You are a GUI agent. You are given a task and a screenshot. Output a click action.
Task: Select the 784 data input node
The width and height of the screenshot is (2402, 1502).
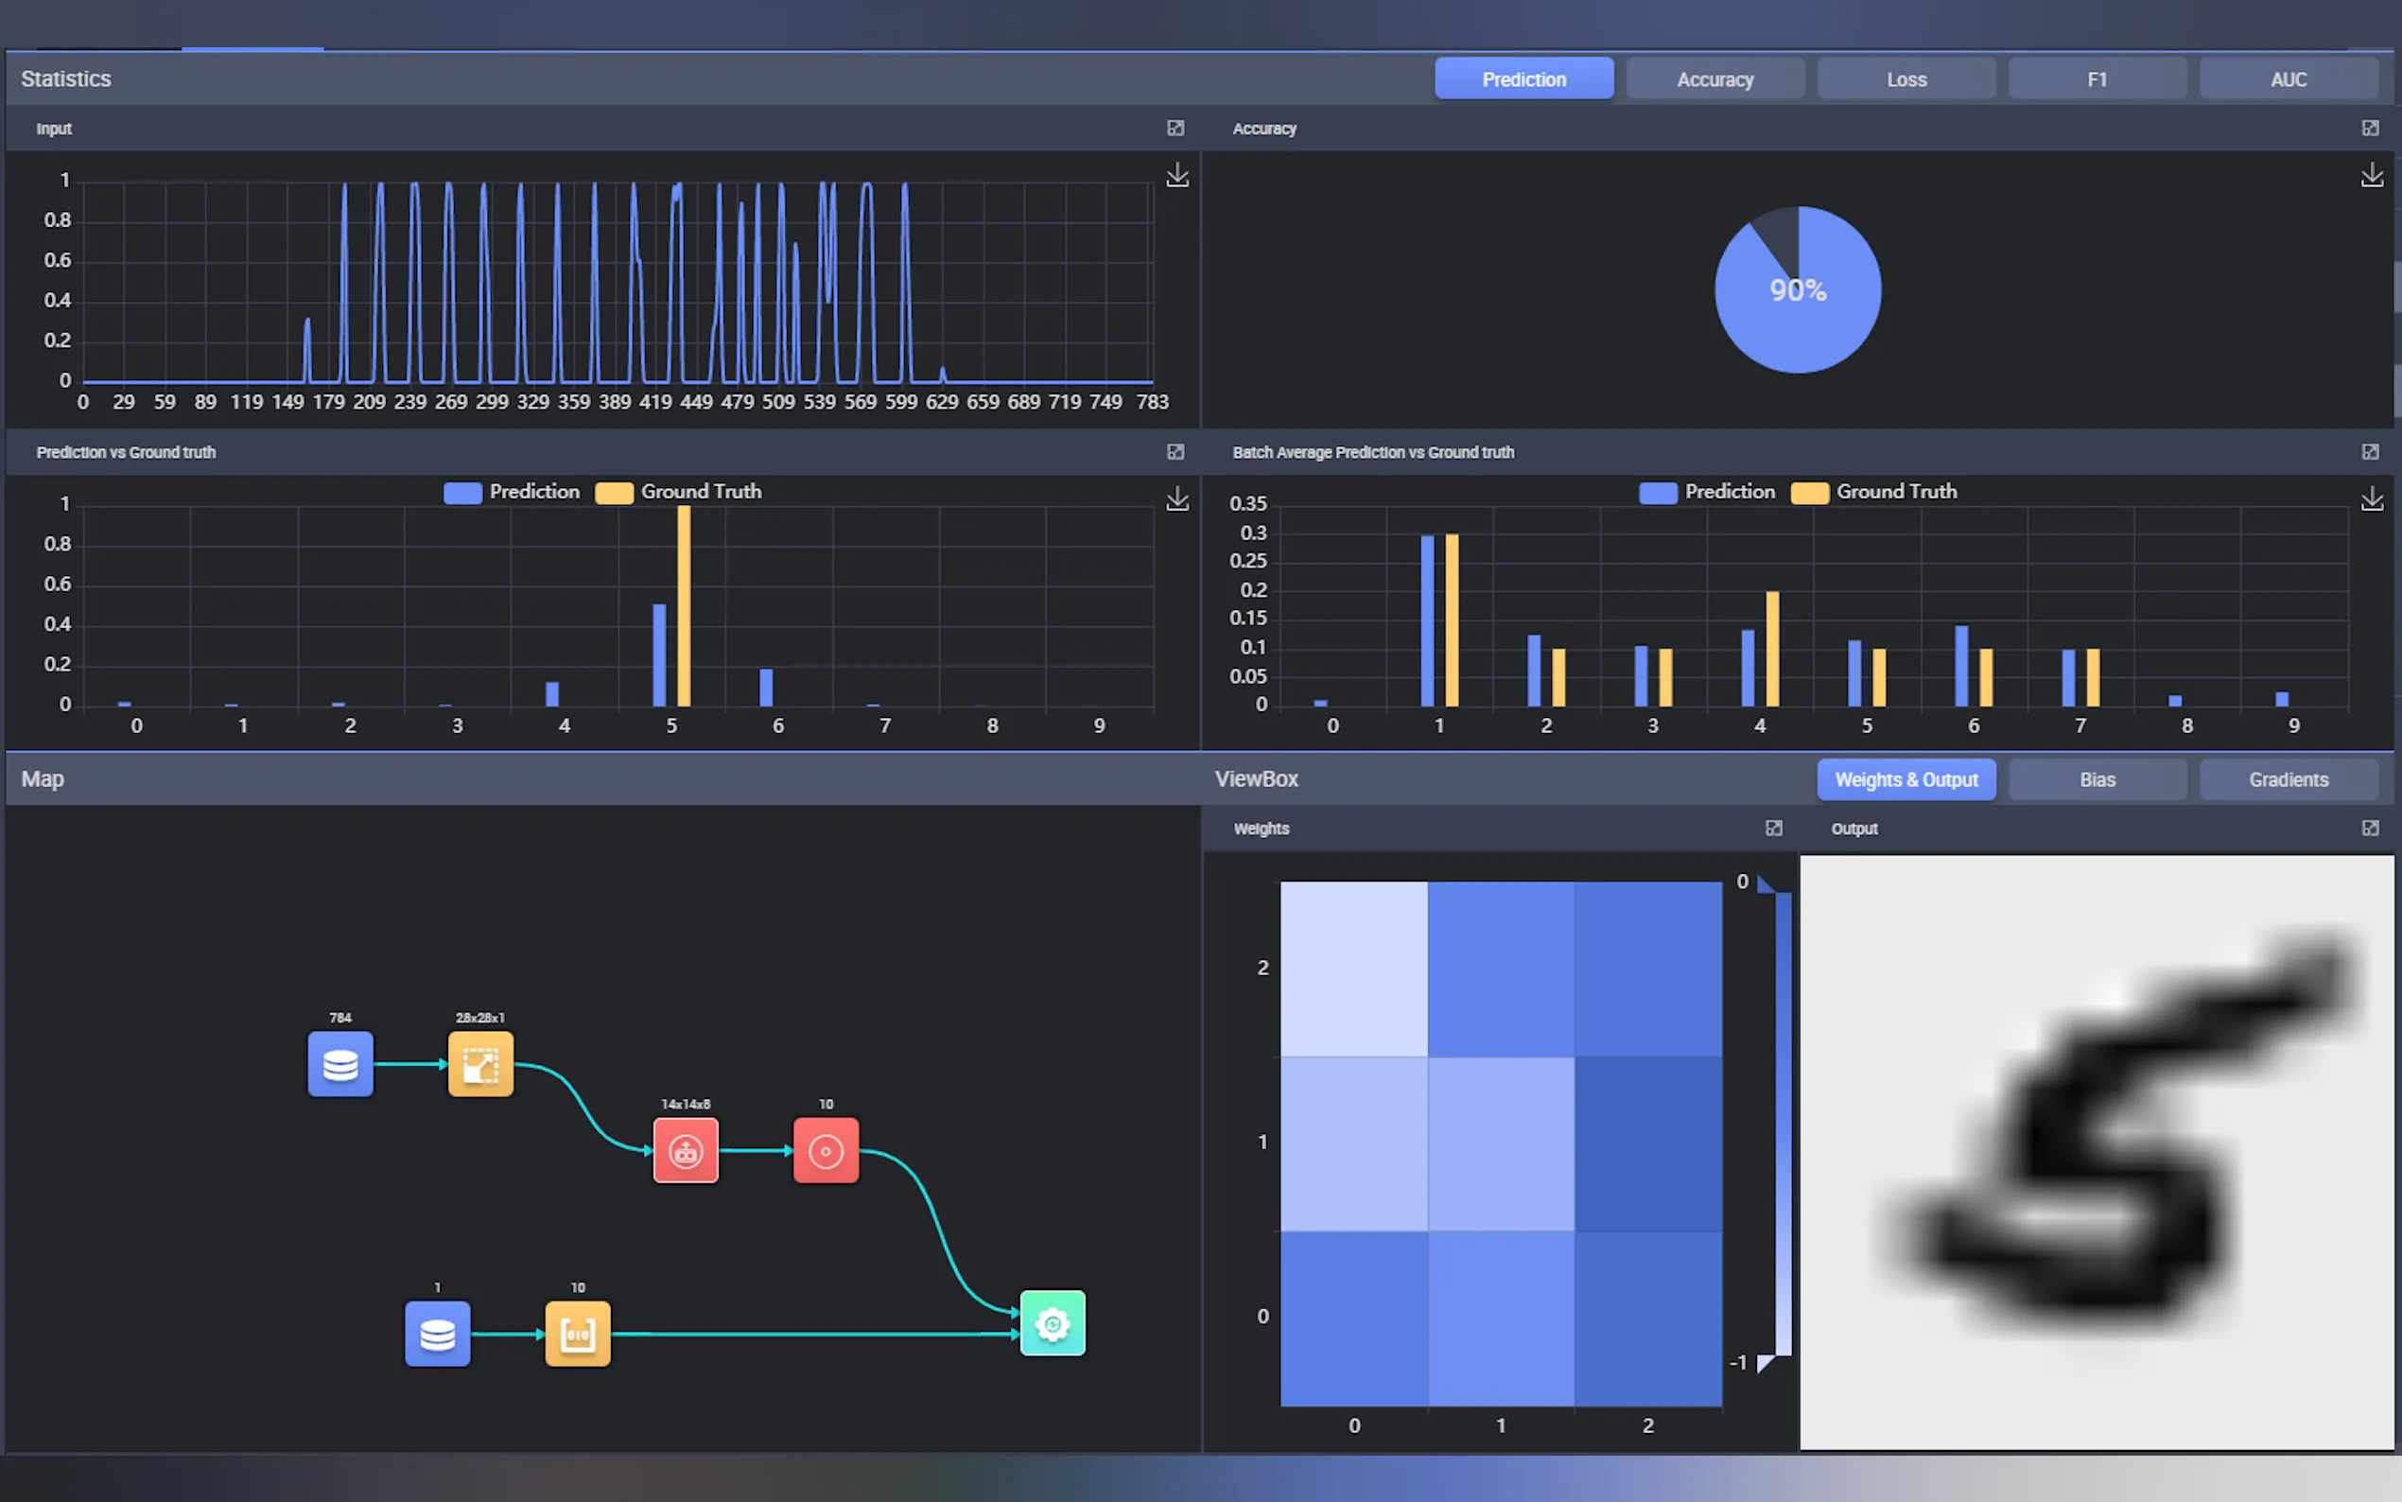pyautogui.click(x=339, y=1063)
